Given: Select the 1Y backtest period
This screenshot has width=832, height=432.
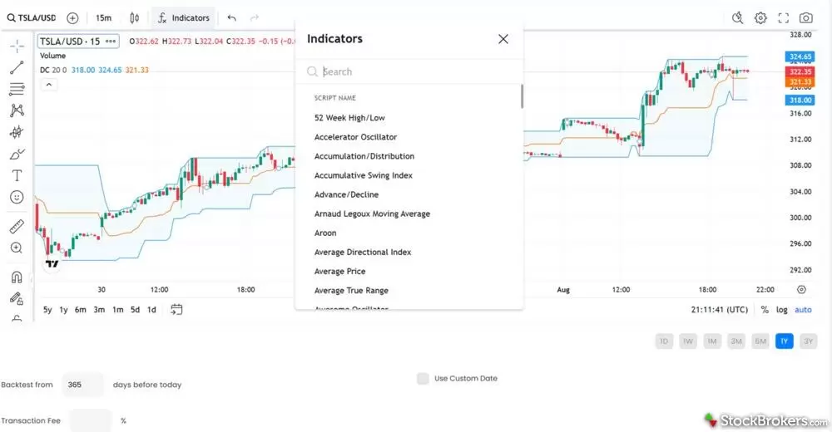Looking at the screenshot, I should tap(785, 341).
